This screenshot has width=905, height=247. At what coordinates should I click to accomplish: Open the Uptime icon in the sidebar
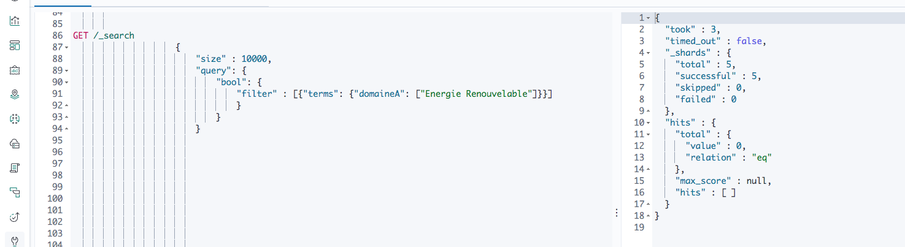[x=15, y=217]
